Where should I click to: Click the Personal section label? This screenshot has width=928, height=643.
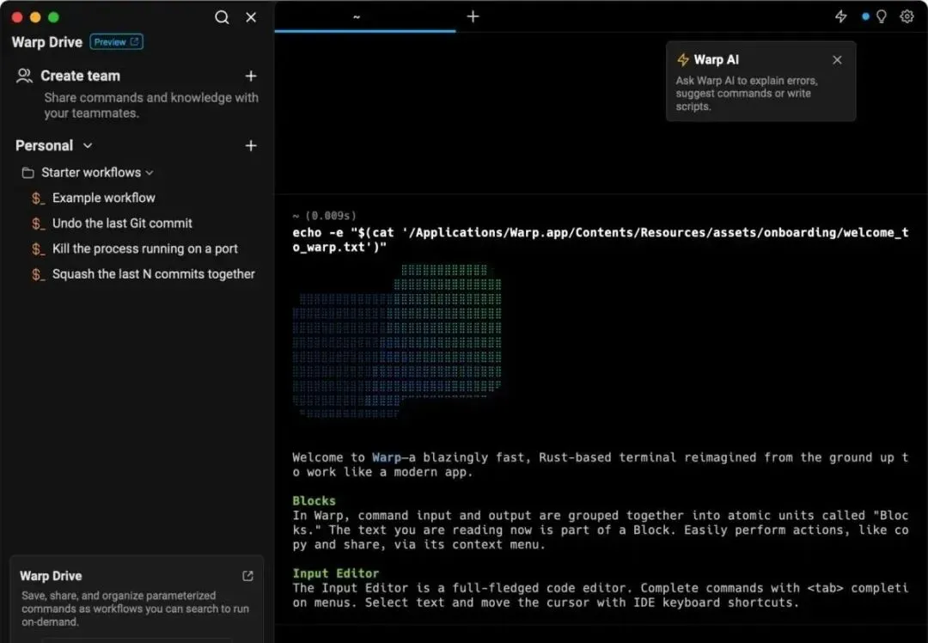[44, 145]
